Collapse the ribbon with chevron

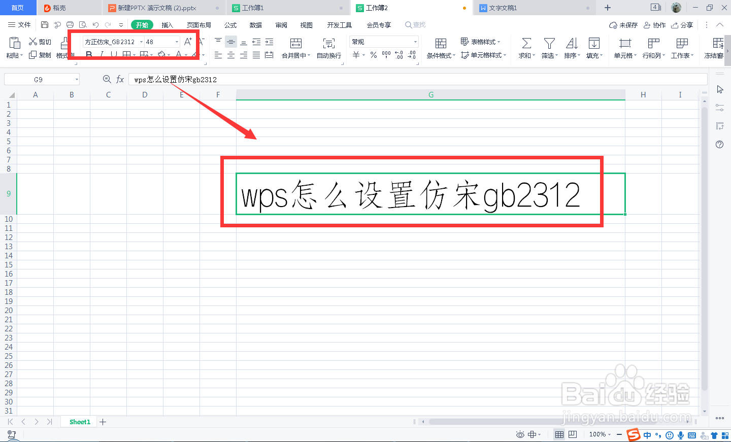[720, 25]
